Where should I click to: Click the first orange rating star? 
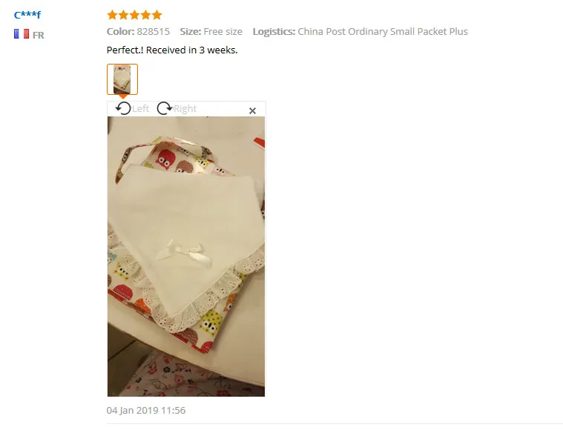coord(113,15)
